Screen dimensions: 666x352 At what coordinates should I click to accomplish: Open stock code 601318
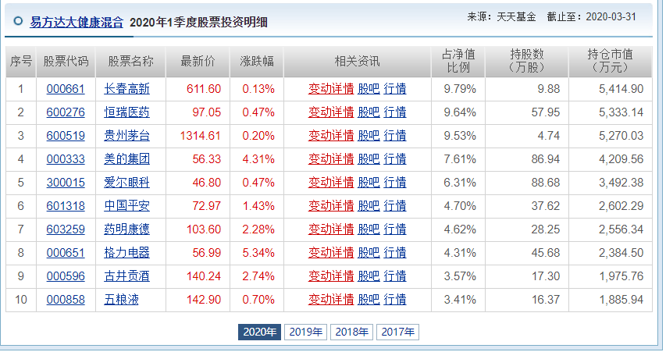coord(66,206)
